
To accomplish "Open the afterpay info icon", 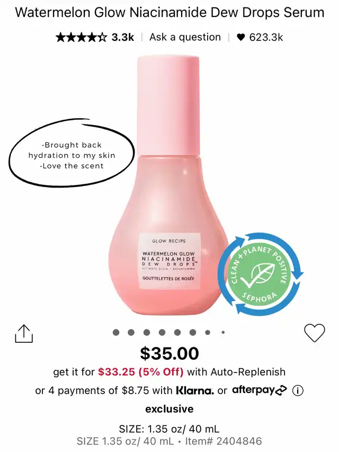I will click(x=298, y=391).
